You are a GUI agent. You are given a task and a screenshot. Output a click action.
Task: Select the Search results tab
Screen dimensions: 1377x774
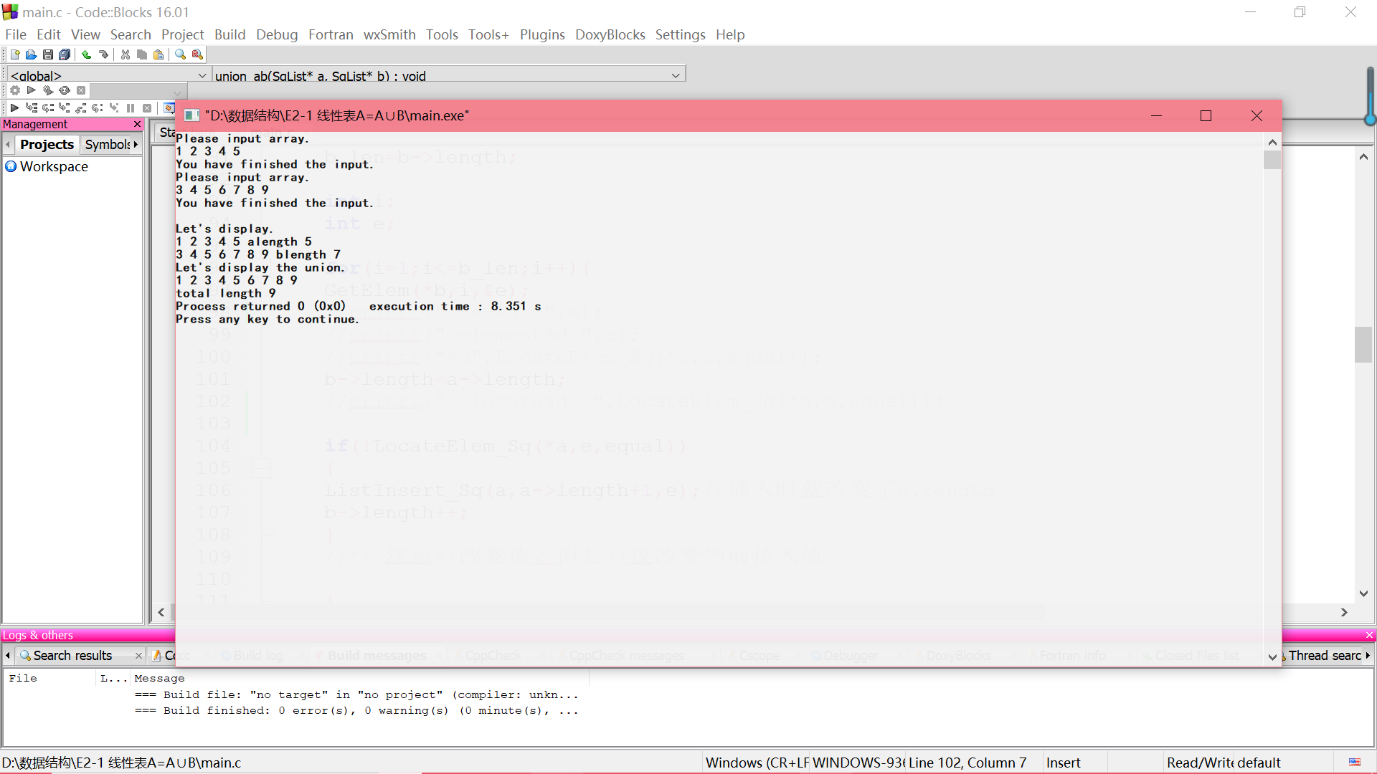click(x=72, y=656)
